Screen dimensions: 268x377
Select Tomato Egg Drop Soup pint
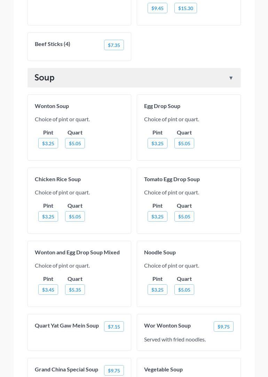pyautogui.click(x=157, y=217)
